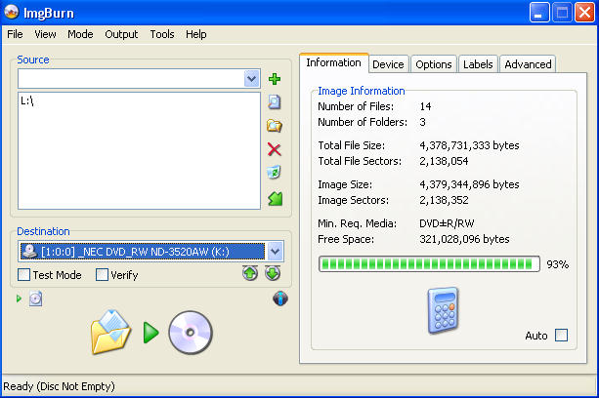Viewport: 599px width, 398px height.
Task: Enable the Verify checkbox
Action: (x=102, y=275)
